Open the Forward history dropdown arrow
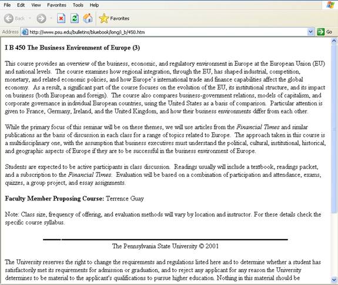The height and width of the screenshot is (285, 338). point(51,19)
